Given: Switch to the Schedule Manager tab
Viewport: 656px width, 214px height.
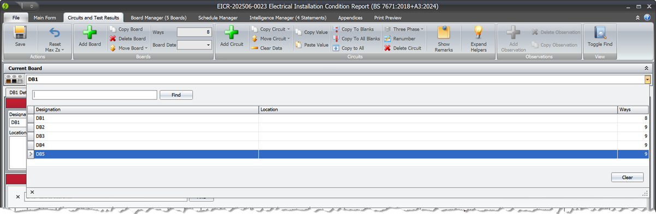Looking at the screenshot, I should coord(218,17).
